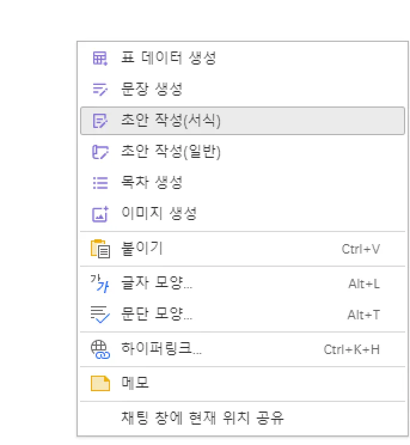
Task: Click the Ctrl+V shortcut label
Action: point(360,249)
